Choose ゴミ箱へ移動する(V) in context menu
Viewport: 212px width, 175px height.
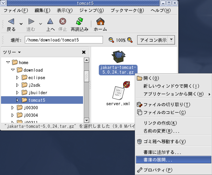click(174, 141)
